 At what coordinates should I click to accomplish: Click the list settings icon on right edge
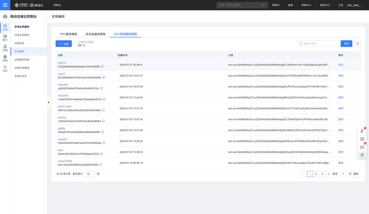coord(362,155)
